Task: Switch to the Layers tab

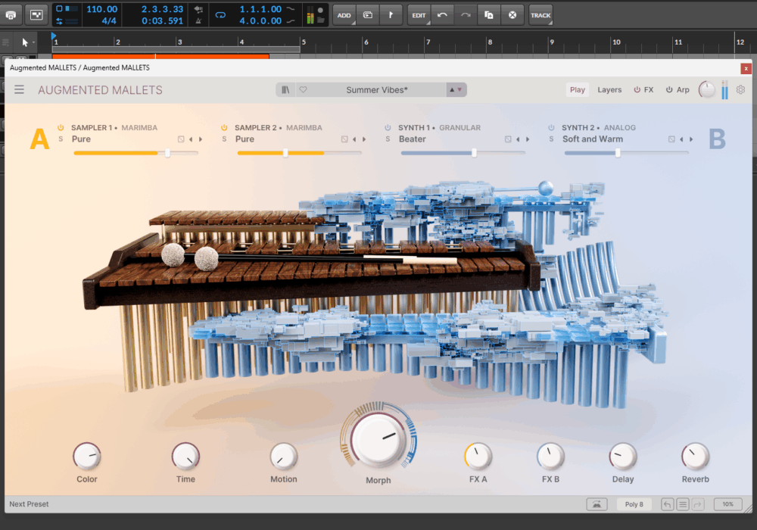Action: (609, 90)
